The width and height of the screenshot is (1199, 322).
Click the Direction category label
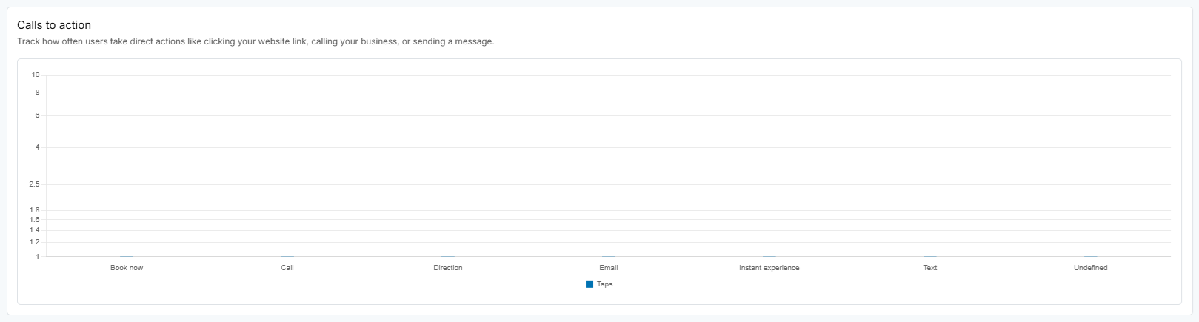point(448,268)
